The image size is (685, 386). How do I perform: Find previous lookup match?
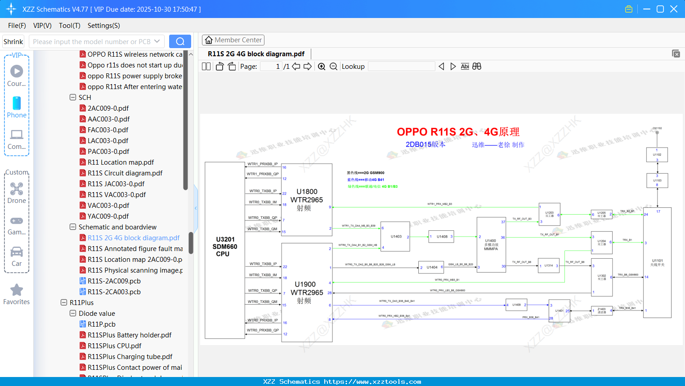[x=441, y=67]
